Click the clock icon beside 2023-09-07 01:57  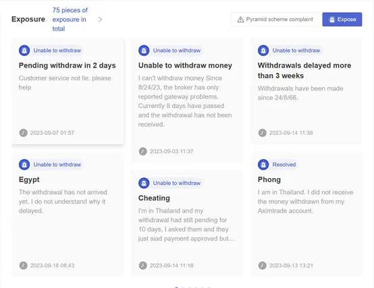24,133
